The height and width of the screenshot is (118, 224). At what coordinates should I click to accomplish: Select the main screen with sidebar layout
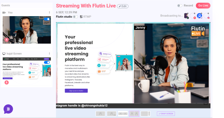click(x=145, y=114)
